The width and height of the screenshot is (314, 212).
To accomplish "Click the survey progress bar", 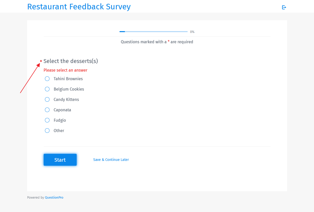I will (x=153, y=32).
